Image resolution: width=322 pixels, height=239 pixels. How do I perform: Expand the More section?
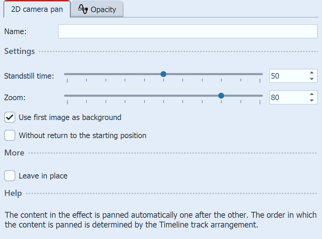pyautogui.click(x=14, y=152)
